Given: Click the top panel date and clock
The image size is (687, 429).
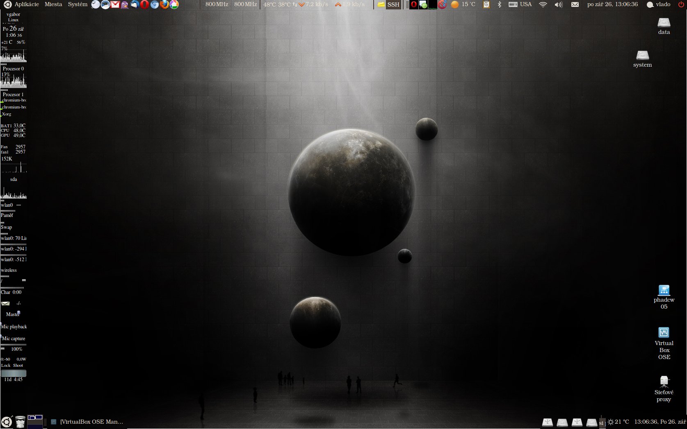Looking at the screenshot, I should click(x=612, y=5).
